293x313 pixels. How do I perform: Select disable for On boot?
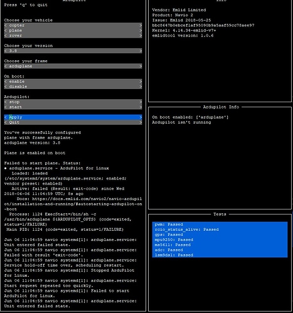73,87
